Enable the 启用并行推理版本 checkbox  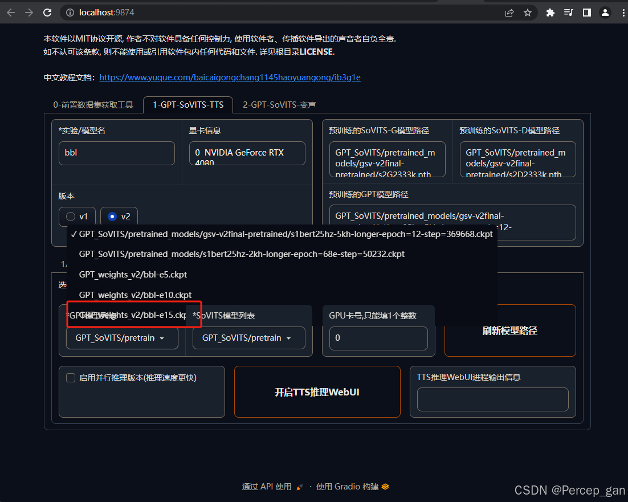point(71,378)
